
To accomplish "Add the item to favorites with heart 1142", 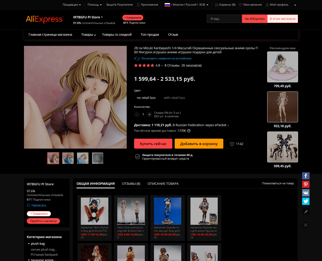I will [x=236, y=143].
